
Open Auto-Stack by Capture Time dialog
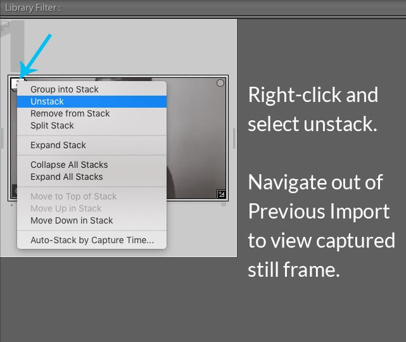point(92,240)
